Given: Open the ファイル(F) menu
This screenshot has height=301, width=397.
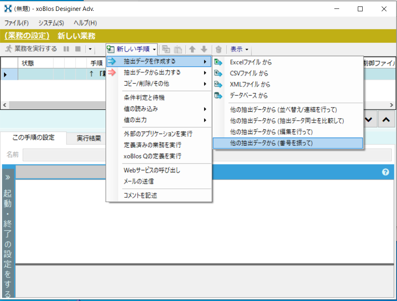Looking at the screenshot, I should point(17,23).
